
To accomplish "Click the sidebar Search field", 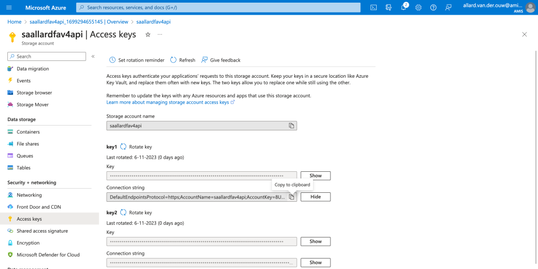I will (47, 56).
